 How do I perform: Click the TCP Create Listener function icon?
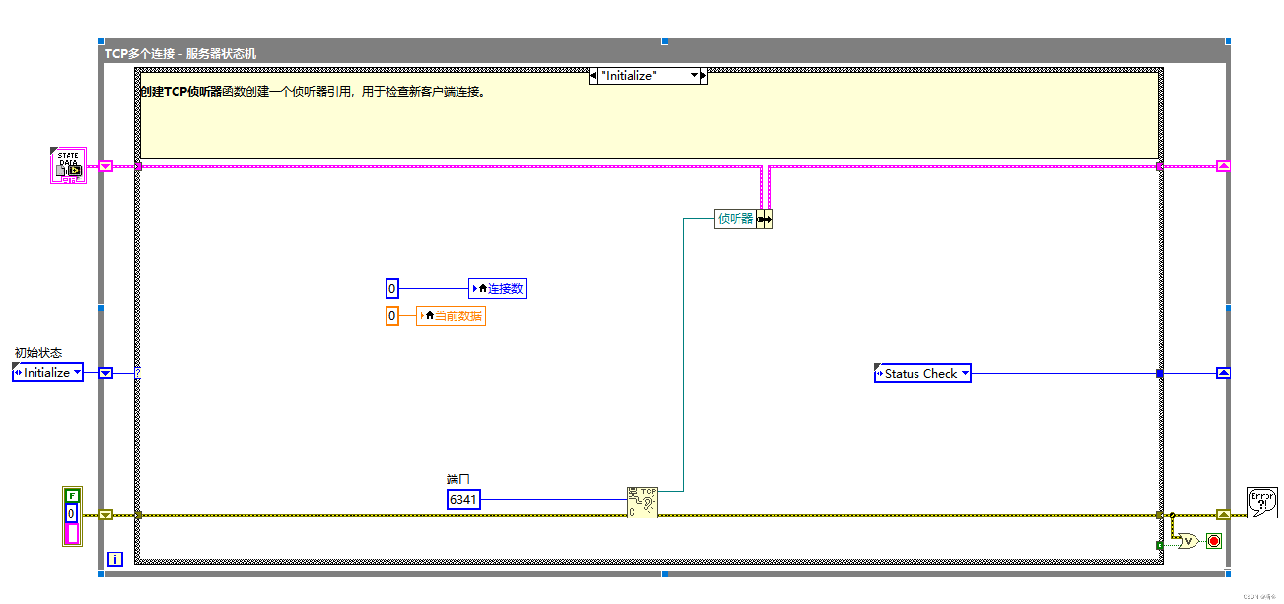(x=641, y=502)
